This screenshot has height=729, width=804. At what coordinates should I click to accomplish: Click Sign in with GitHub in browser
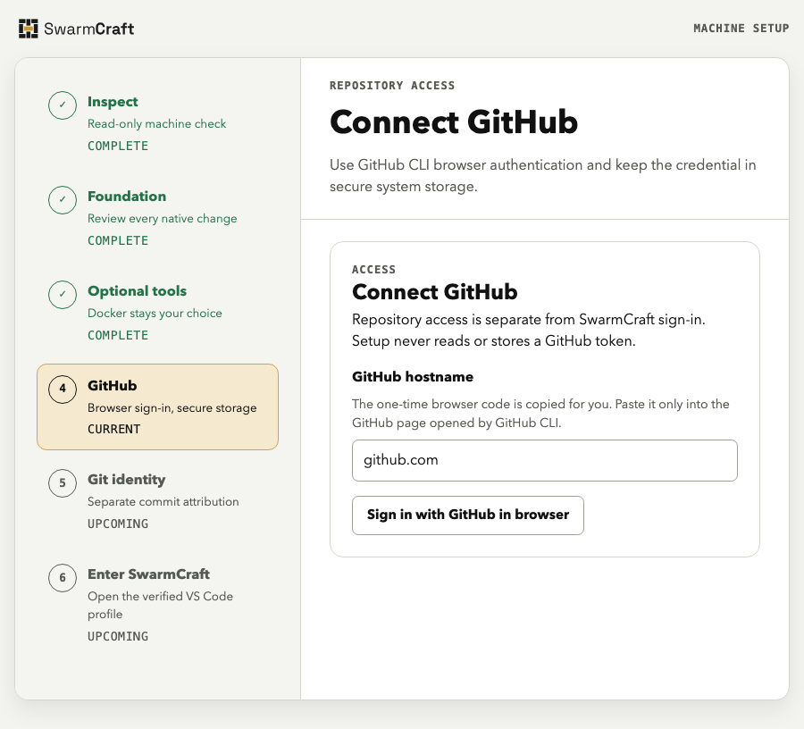tap(467, 515)
